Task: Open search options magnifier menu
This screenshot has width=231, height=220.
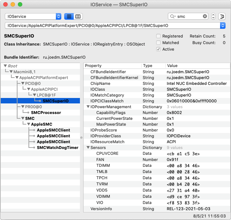Action: click(173, 16)
